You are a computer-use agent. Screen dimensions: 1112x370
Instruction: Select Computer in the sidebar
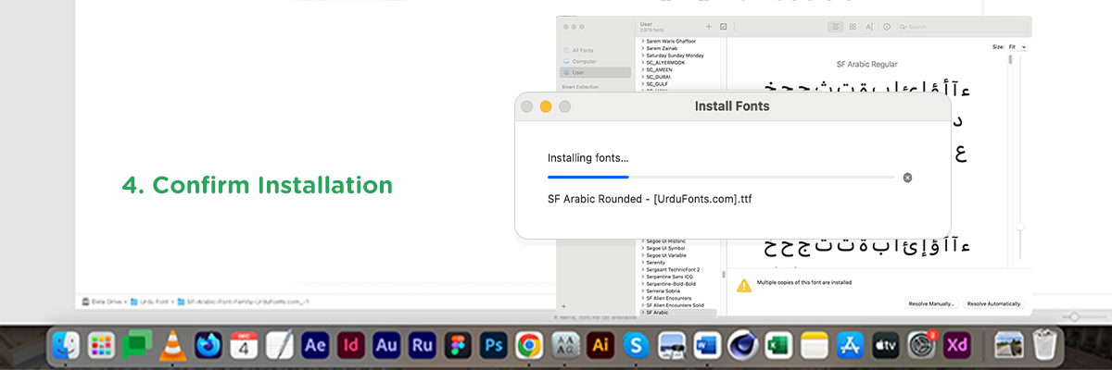coord(584,61)
